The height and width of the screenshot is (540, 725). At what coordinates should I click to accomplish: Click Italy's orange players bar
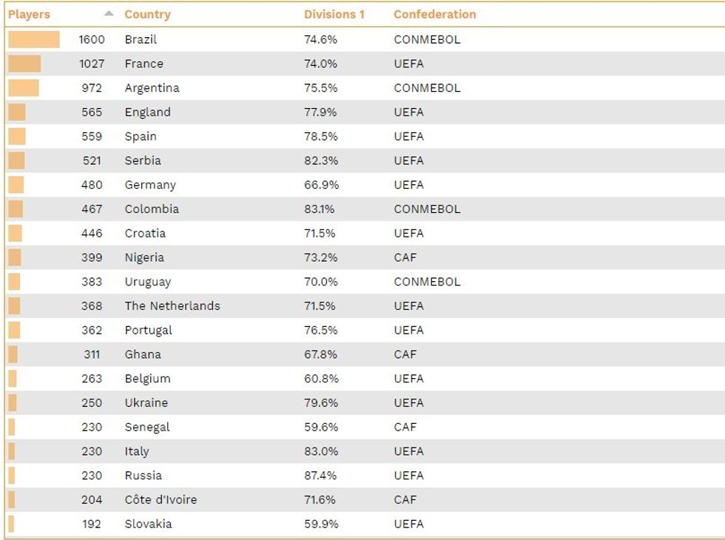[x=12, y=451]
